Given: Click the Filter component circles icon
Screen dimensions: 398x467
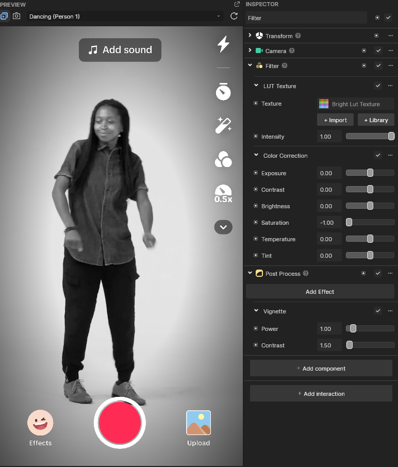Looking at the screenshot, I should [259, 65].
